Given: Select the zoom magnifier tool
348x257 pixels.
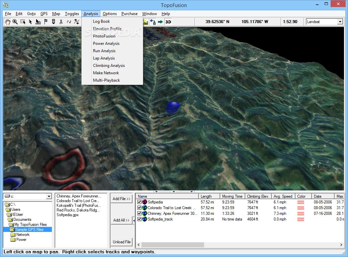Looking at the screenshot, I should (15, 22).
